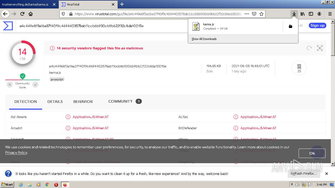Click the tracking protection shield icon

pos(64,14)
